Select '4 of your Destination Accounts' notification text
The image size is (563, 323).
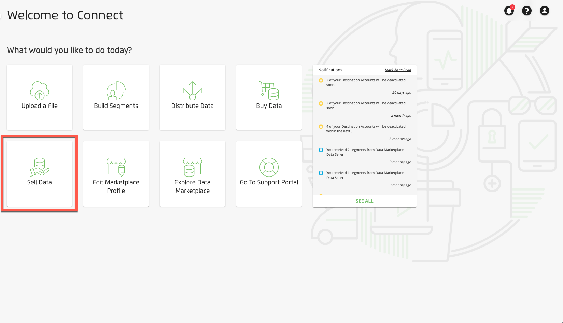(x=366, y=129)
